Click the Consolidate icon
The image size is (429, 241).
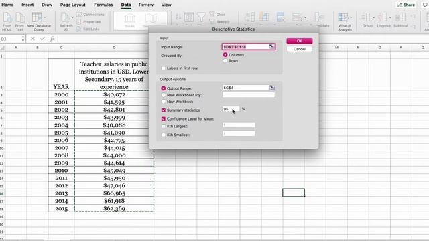319,17
